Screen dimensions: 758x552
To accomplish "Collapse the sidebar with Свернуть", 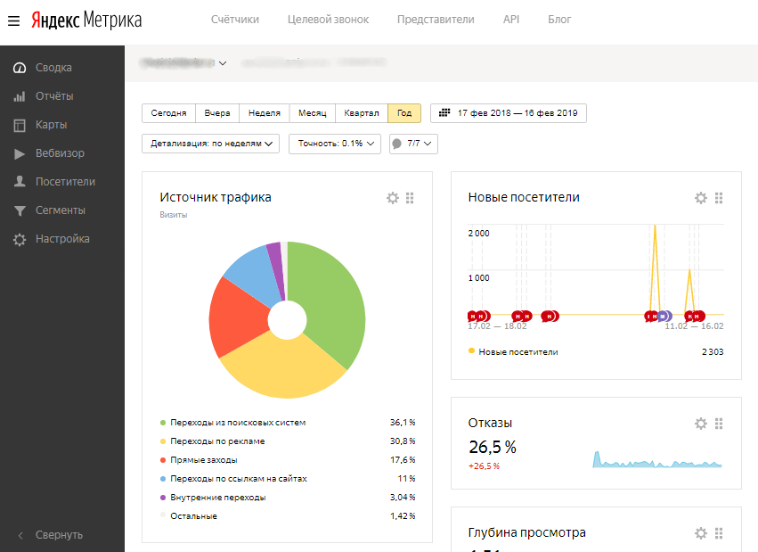I will pos(50,535).
